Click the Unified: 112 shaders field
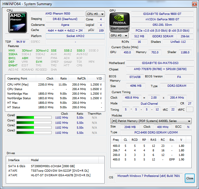The width and height of the screenshot is (199, 189). click(x=178, y=42)
